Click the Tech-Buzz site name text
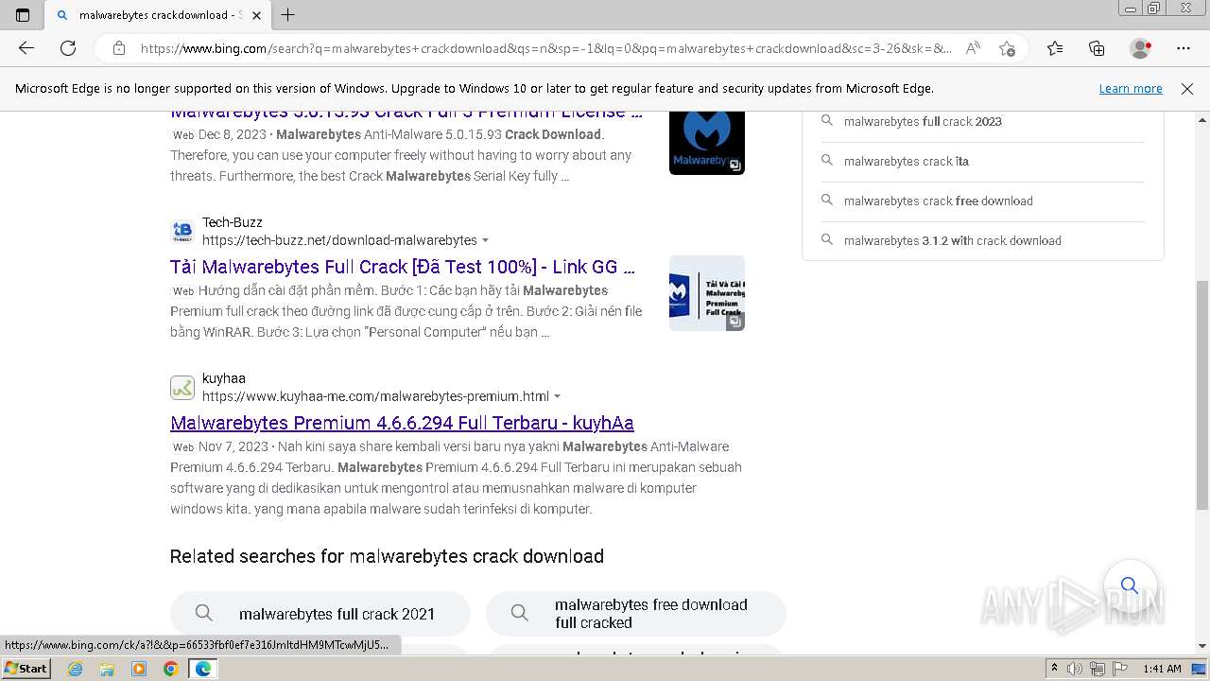The width and height of the screenshot is (1210, 681). click(233, 222)
